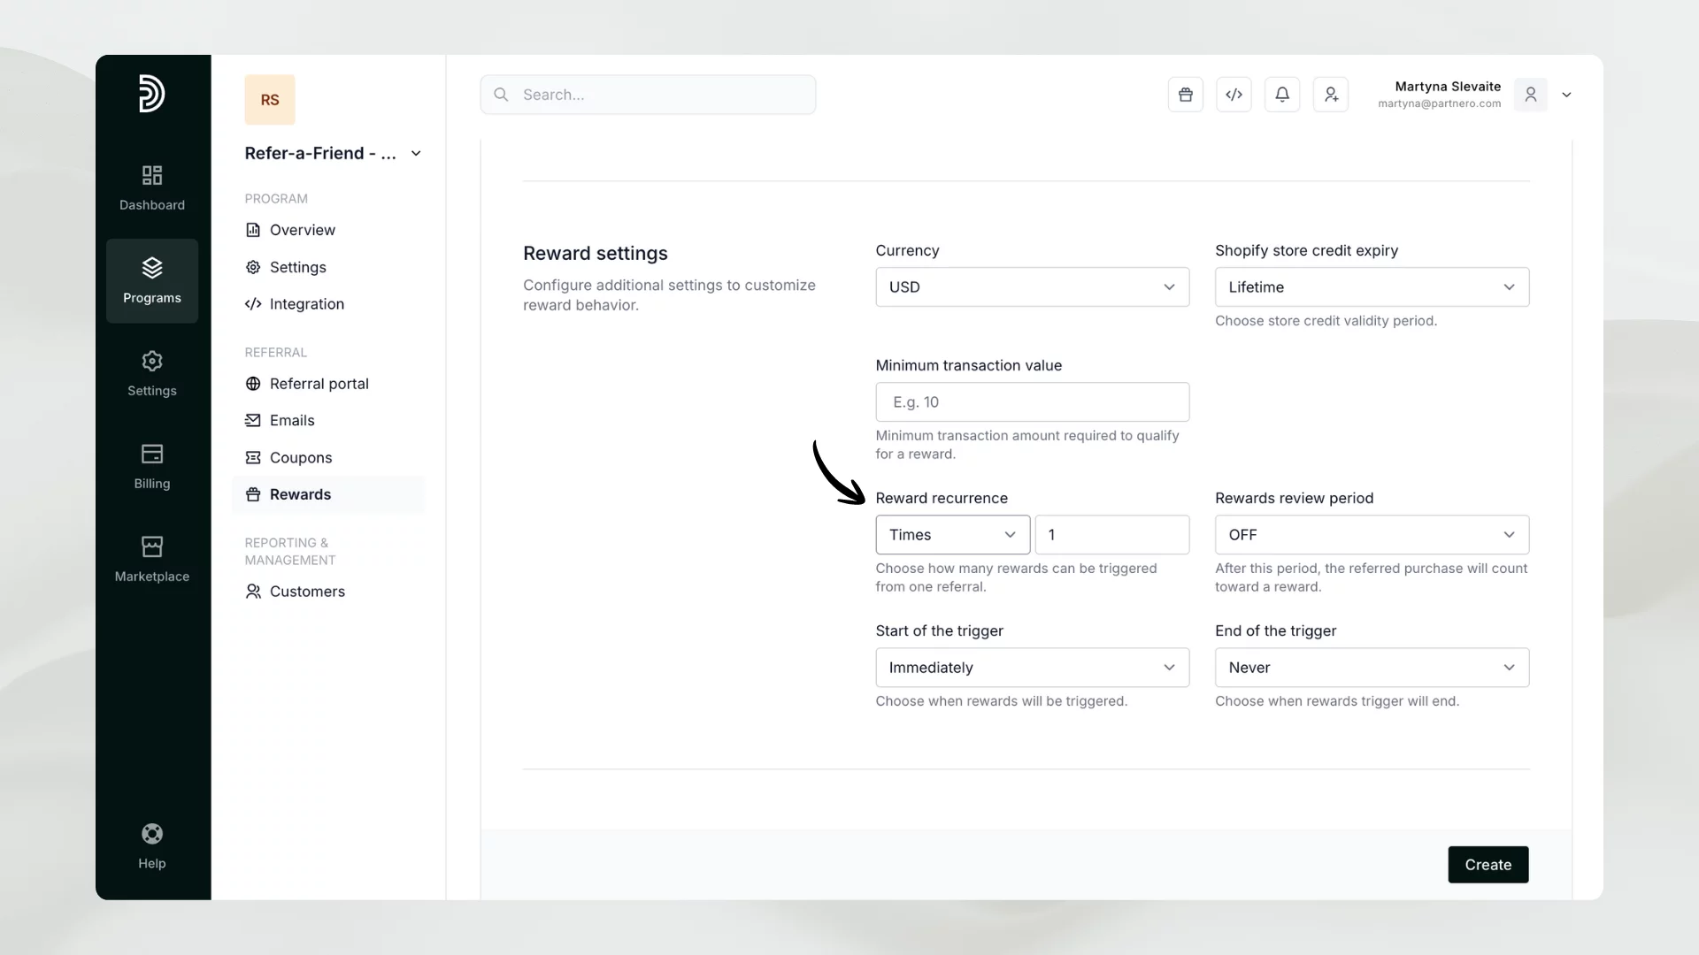Open the Help lifebuoy icon
The width and height of the screenshot is (1699, 955).
(152, 845)
